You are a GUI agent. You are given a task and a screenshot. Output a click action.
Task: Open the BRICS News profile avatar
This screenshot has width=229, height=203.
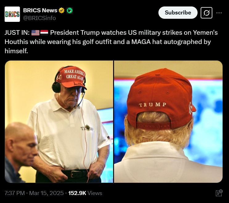tap(12, 14)
